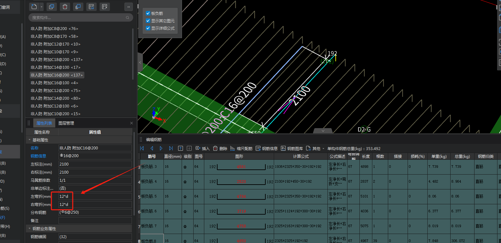The image size is (501, 243).
Task: Click the length cell 4898
Action: coord(366,167)
